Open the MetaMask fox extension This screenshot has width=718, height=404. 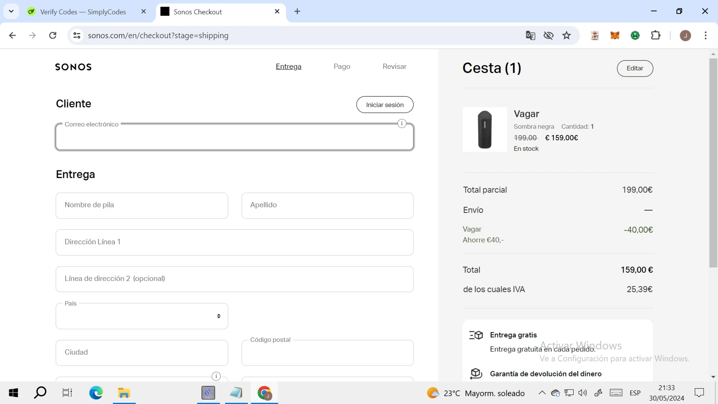pyautogui.click(x=615, y=35)
